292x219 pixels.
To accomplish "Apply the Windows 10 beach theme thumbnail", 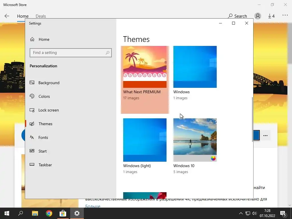I will pyautogui.click(x=195, y=140).
